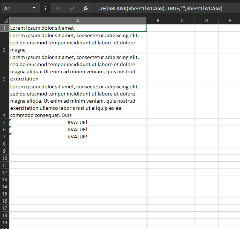Click the formula bar with IF(ISBLANK formula

pyautogui.click(x=167, y=8)
